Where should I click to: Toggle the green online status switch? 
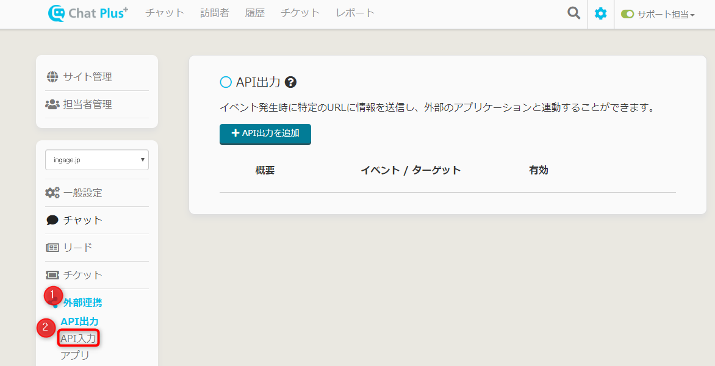[x=628, y=14]
